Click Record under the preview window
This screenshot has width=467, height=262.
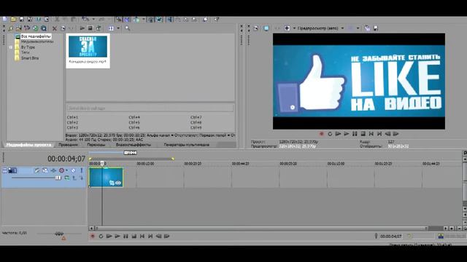coord(321,134)
